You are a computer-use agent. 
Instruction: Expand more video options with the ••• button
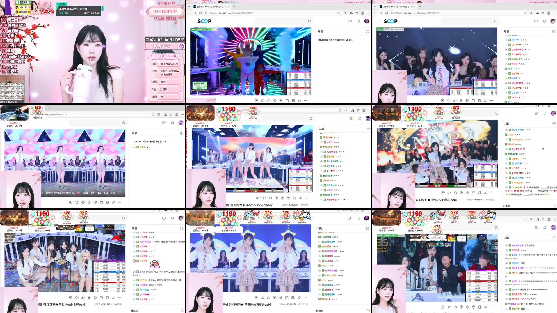pyautogui.click(x=305, y=101)
